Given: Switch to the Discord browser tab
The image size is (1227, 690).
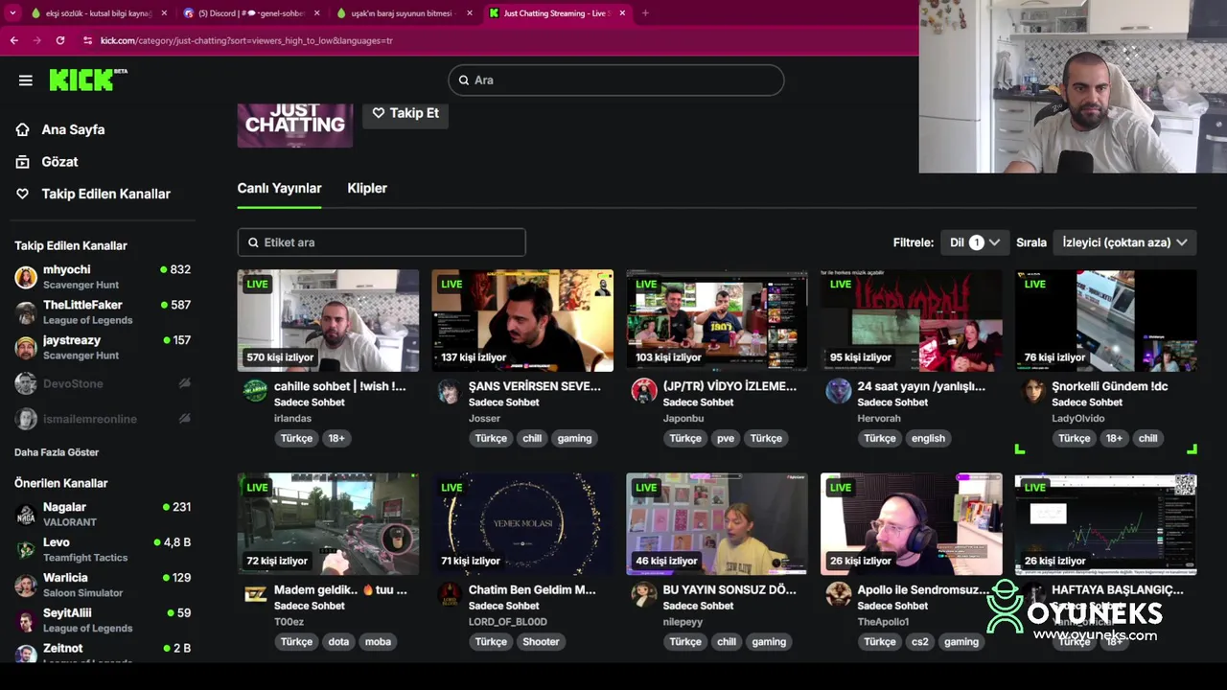Looking at the screenshot, I should pyautogui.click(x=250, y=13).
